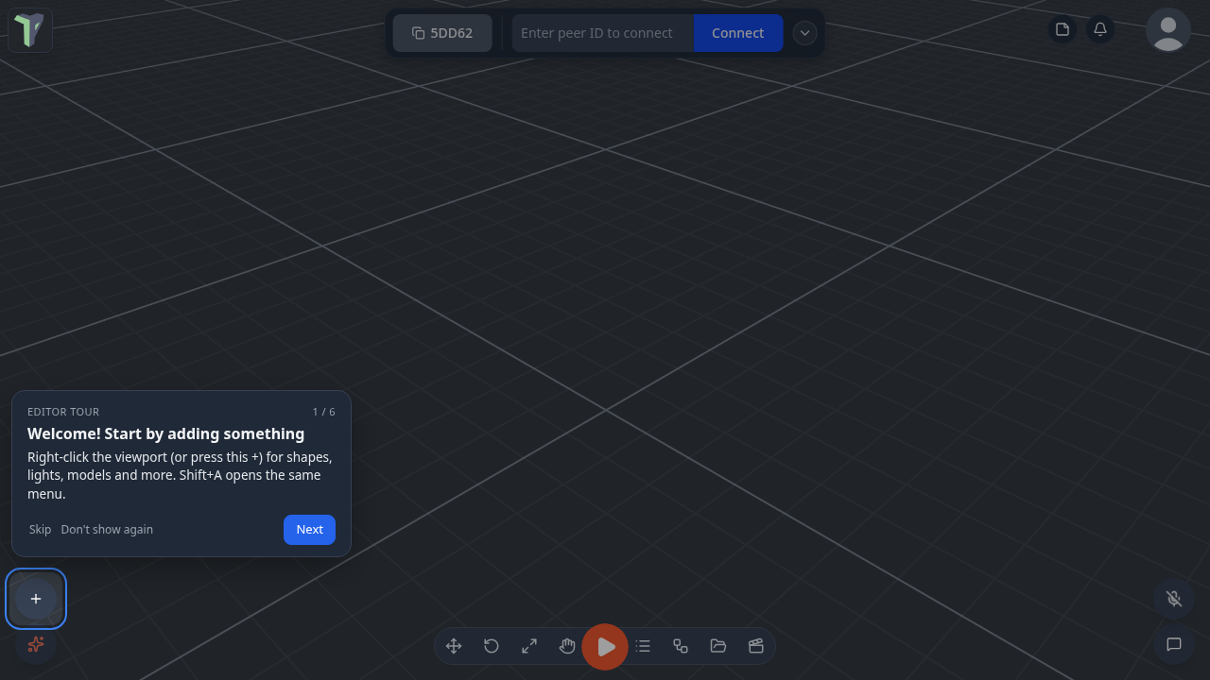Open the sparkle AI assistant button
The image size is (1210, 680).
[x=36, y=644]
